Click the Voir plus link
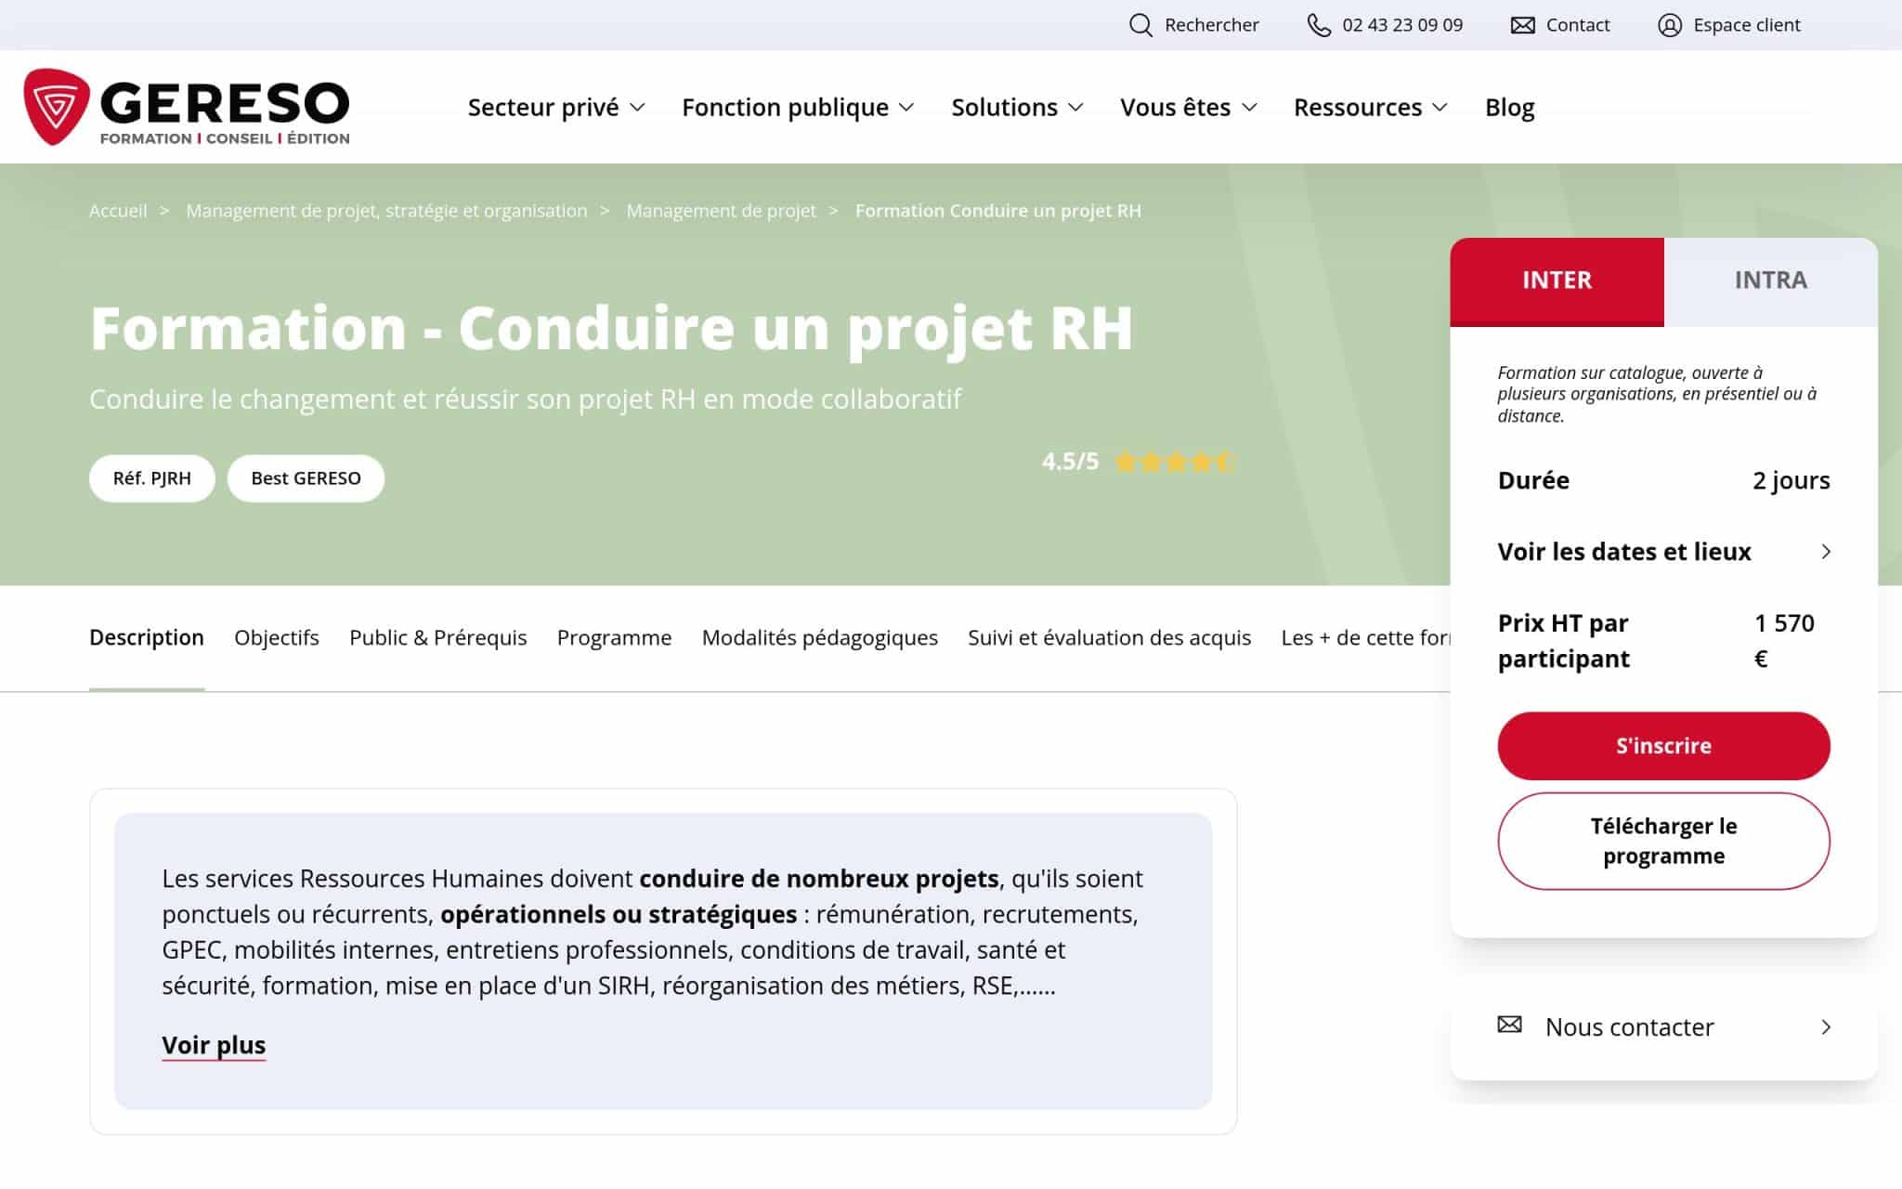This screenshot has height=1189, width=1902. click(214, 1045)
